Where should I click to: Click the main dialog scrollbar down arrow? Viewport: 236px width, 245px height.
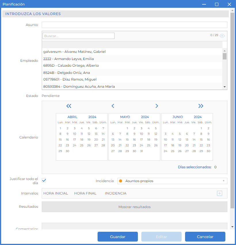click(233, 227)
